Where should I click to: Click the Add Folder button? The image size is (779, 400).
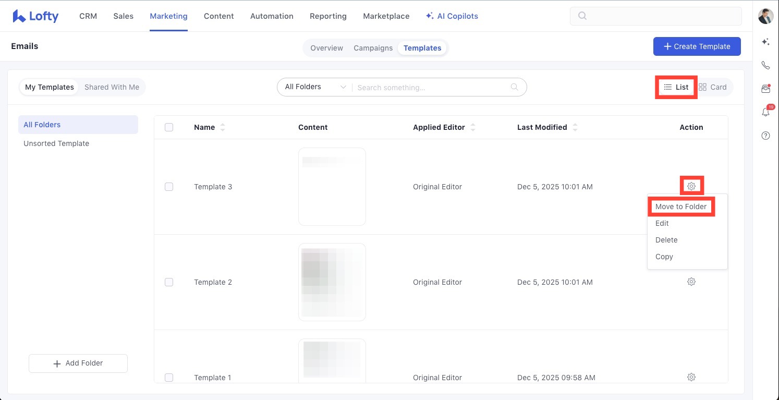pos(78,363)
